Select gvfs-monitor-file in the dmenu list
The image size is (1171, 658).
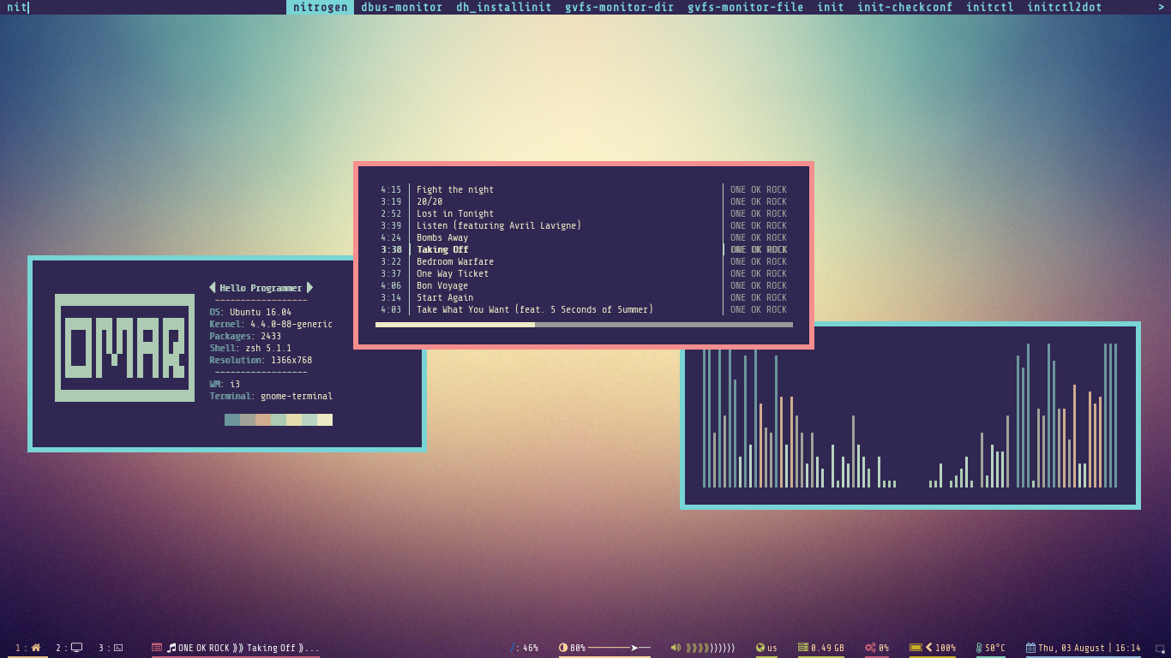click(x=746, y=7)
